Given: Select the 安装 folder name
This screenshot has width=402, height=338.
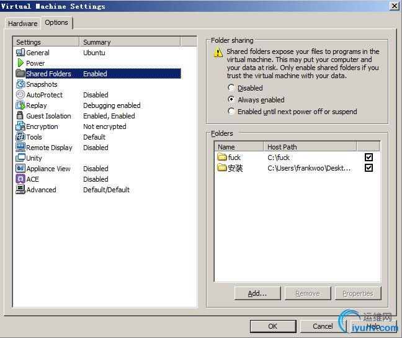Looking at the screenshot, I should (235, 168).
